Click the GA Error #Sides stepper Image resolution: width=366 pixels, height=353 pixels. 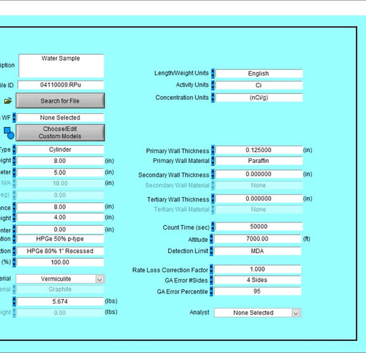point(211,280)
